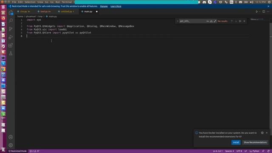Click the Ln 6, Col 1 status item
This screenshot has height=153, width=272.
(218, 151)
